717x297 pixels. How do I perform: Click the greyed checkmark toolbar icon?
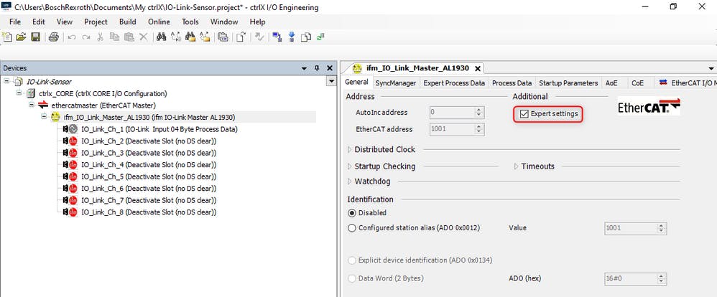pyautogui.click(x=259, y=37)
